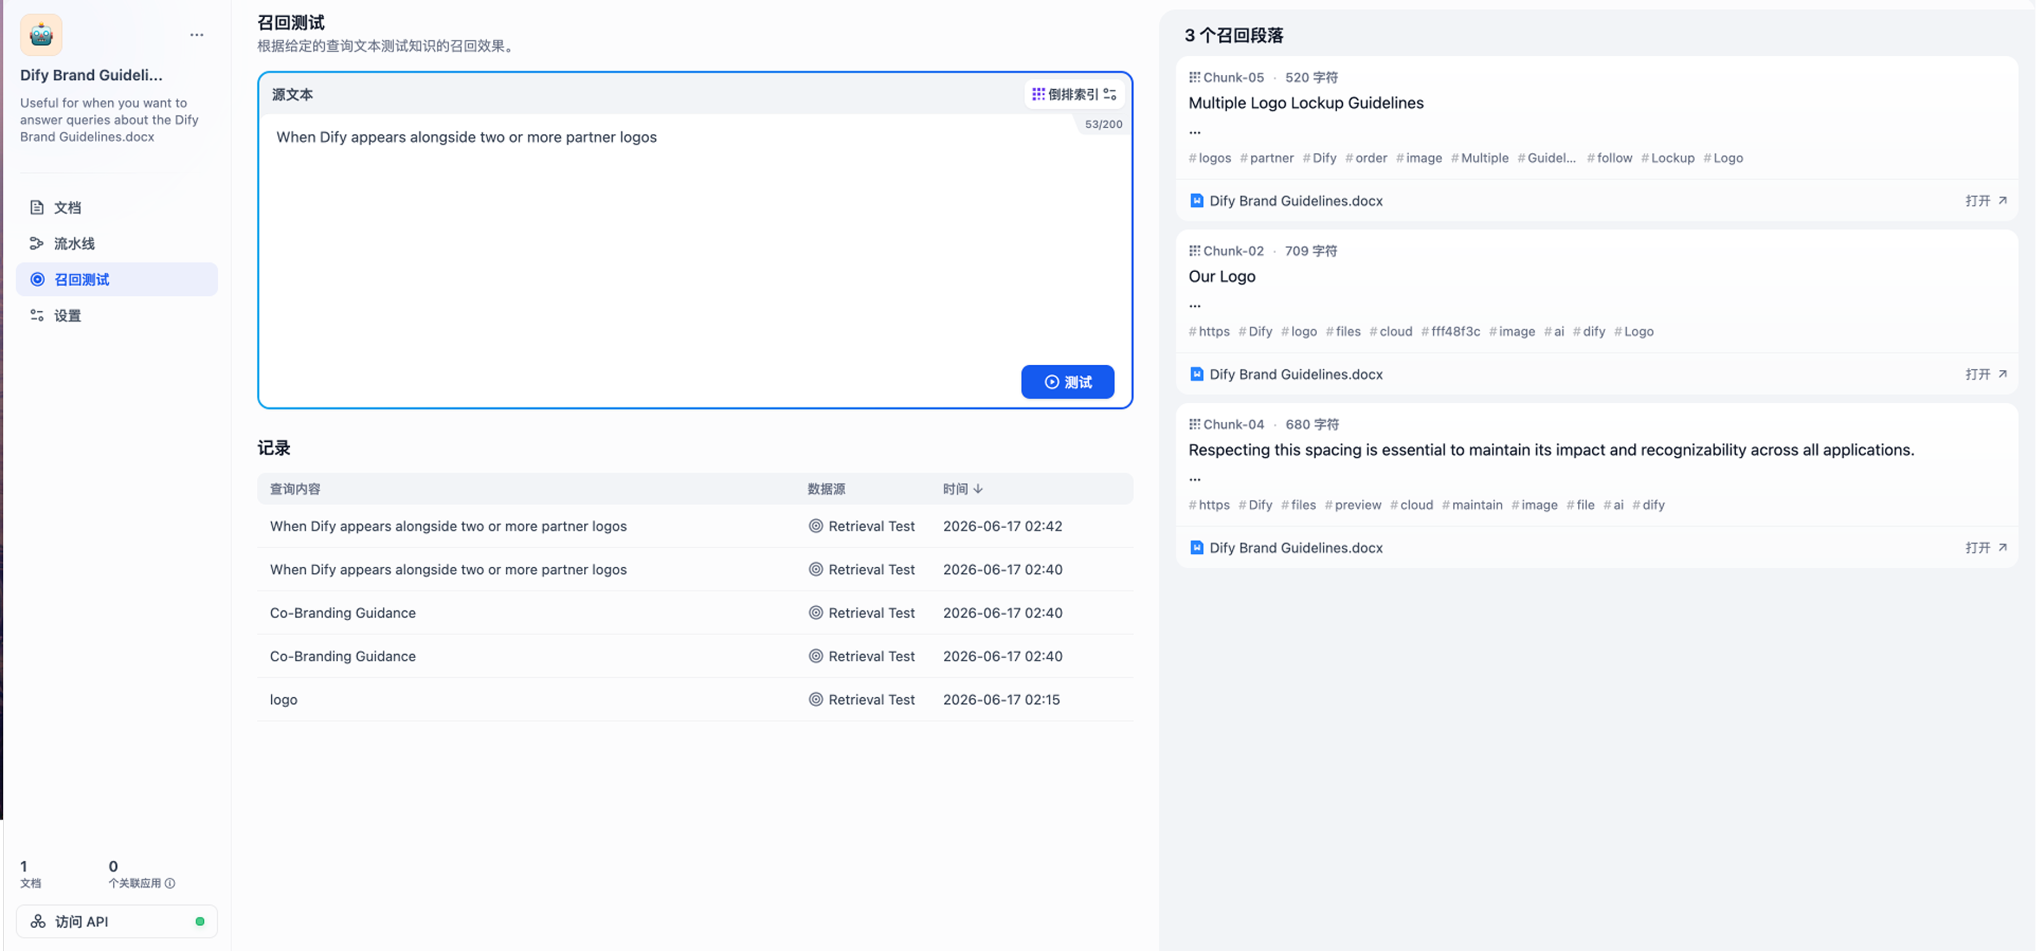
Task: Click the 访问 API nodes icon
Action: point(38,922)
